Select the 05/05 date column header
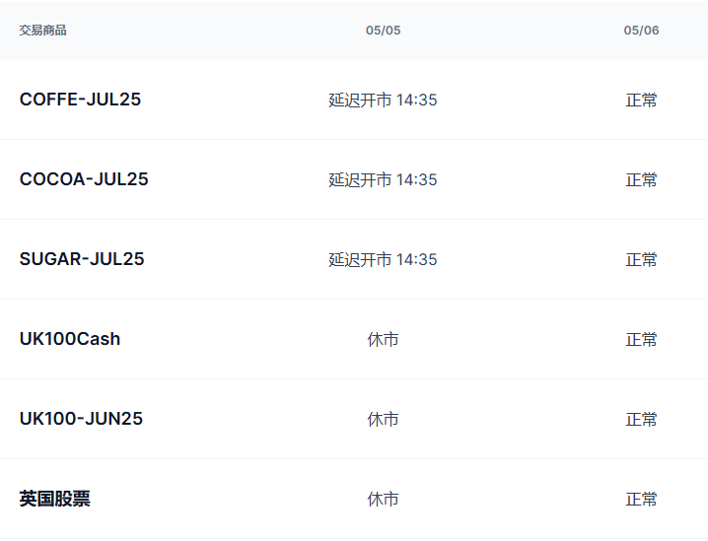Image resolution: width=708 pixels, height=541 pixels. click(x=383, y=31)
